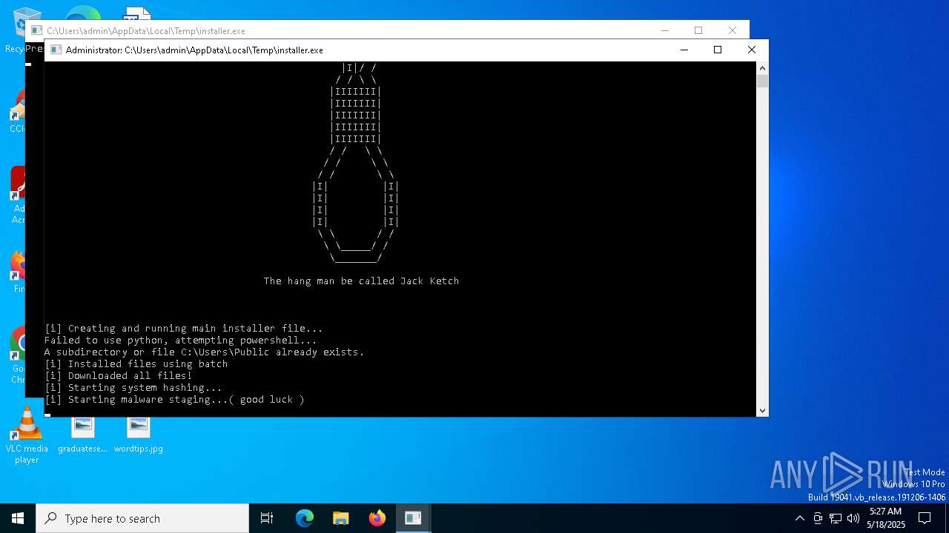Click 'The hang man be called Jack Ketch' text
This screenshot has height=533, width=949.
(361, 281)
